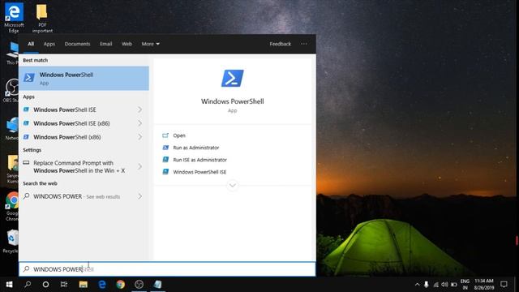This screenshot has width=519, height=292.
Task: Choose Run ISE as Administrator
Action: (x=200, y=160)
